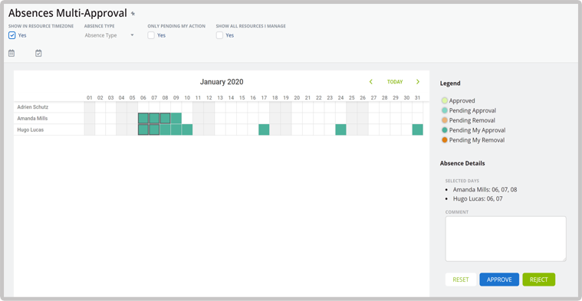Click the blue APPROVE button
The height and width of the screenshot is (301, 582).
pos(499,280)
